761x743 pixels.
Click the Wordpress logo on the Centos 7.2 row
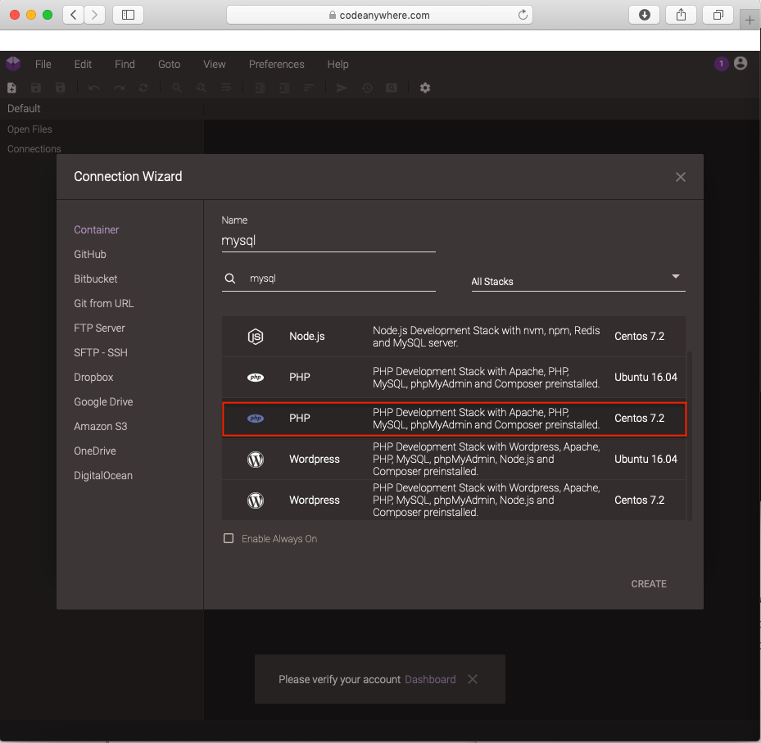click(256, 501)
